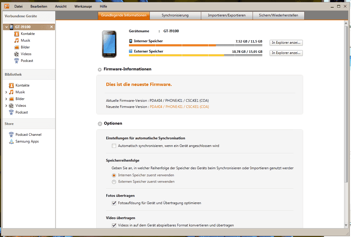This screenshot has width=351, height=237.
Task: Expand the library Musik node
Action: coord(6,92)
